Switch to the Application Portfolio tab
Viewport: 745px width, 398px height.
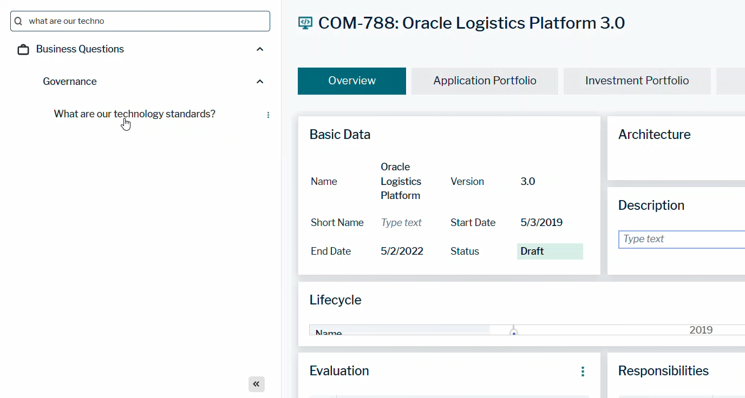(485, 81)
